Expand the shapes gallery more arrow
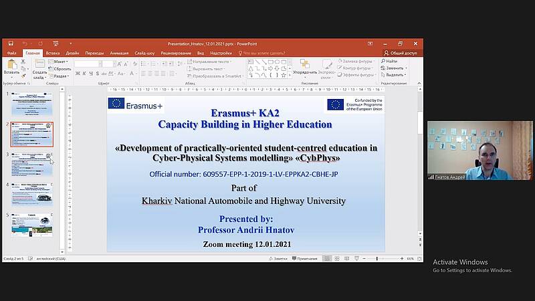Screen dimensions: 535x301 (290, 76)
